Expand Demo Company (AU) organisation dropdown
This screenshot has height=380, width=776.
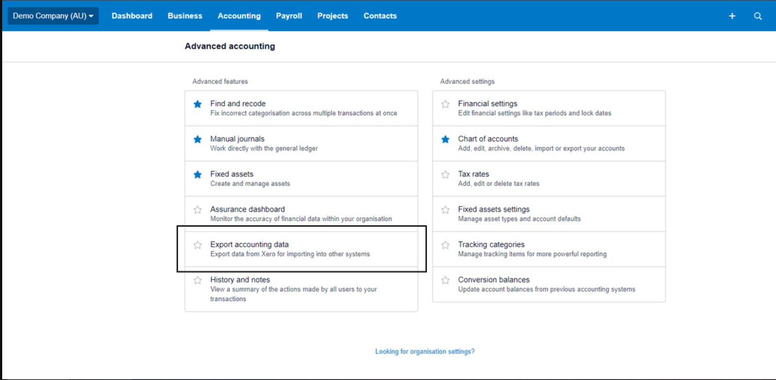click(x=53, y=16)
